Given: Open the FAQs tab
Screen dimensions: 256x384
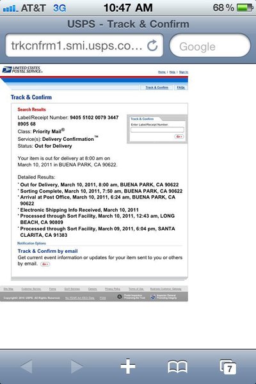Looking at the screenshot, I should (x=180, y=88).
